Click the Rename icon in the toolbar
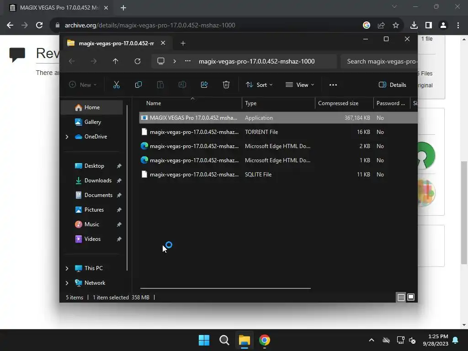 point(182,85)
